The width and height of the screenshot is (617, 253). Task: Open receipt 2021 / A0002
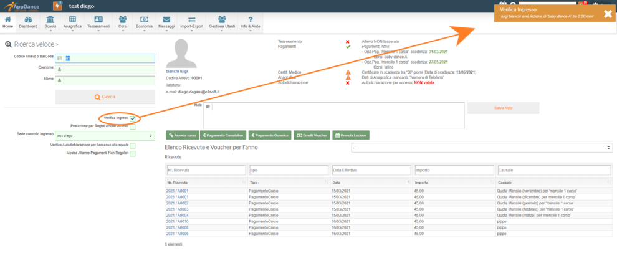coord(178,203)
